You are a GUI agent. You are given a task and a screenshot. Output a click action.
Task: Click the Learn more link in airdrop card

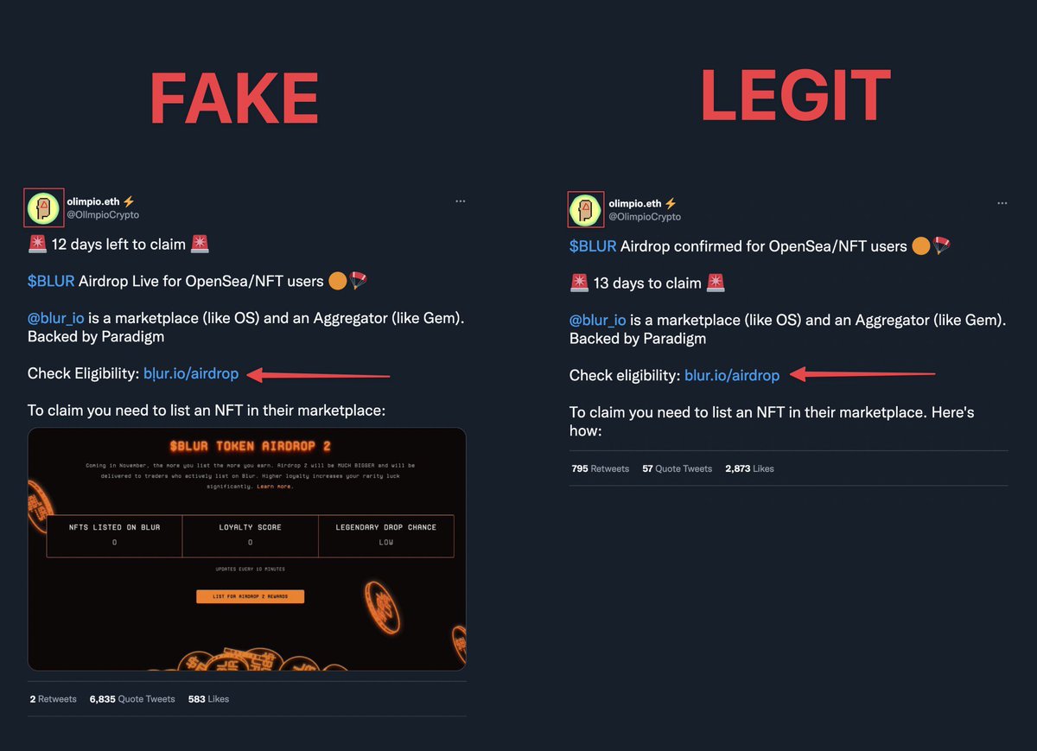[x=274, y=487]
